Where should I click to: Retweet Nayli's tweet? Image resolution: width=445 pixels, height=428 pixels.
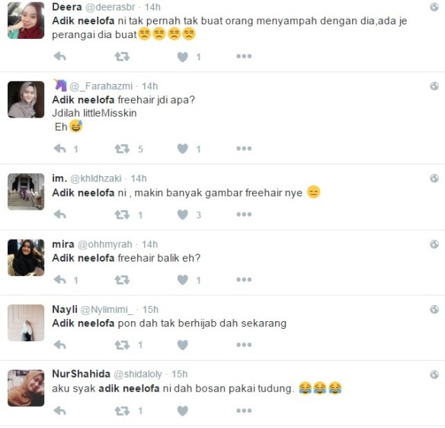click(122, 345)
